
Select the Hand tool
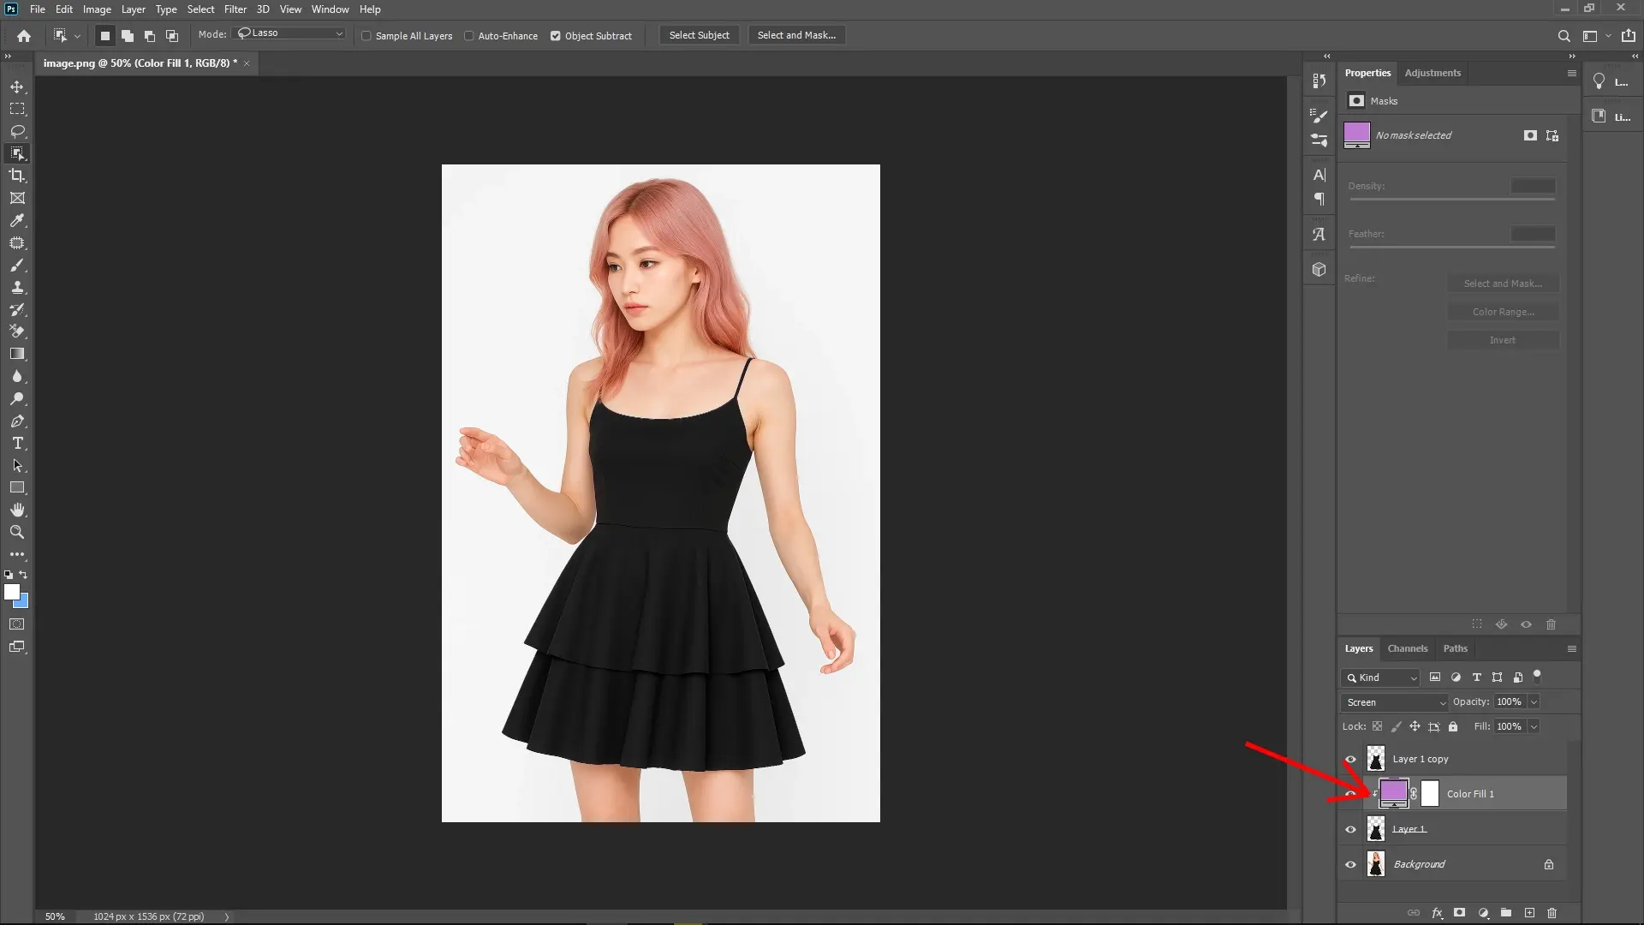click(17, 509)
